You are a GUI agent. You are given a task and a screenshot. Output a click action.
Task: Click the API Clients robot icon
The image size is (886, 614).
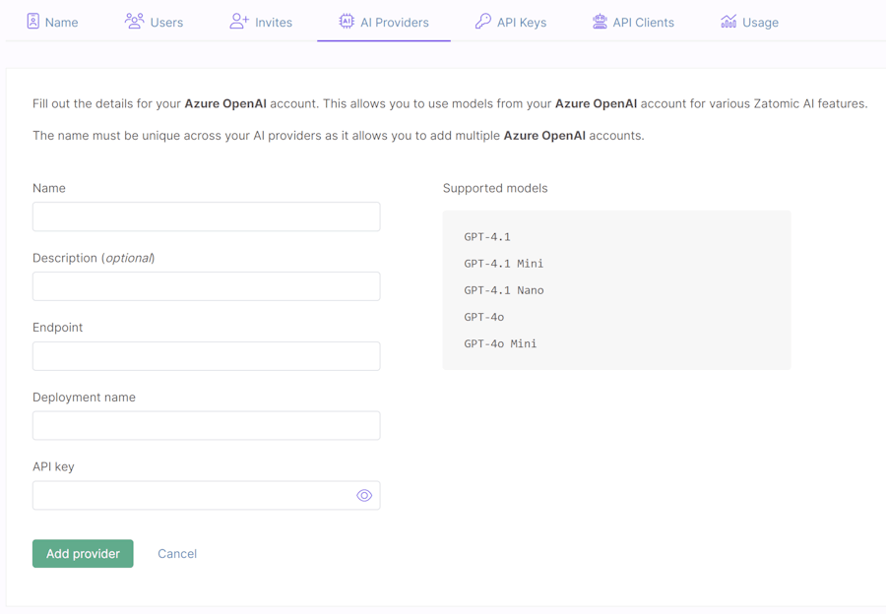(x=600, y=22)
